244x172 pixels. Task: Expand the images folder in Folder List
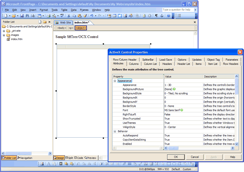[4, 35]
